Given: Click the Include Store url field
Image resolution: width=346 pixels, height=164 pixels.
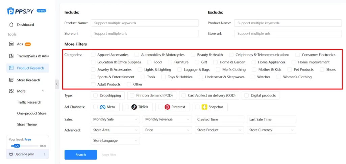Looking at the screenshot, I should pyautogui.click(x=145, y=33).
